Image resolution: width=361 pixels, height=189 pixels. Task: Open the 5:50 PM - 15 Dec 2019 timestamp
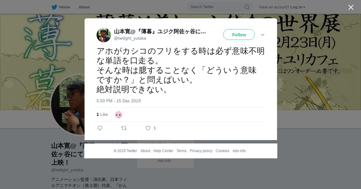pos(119,101)
